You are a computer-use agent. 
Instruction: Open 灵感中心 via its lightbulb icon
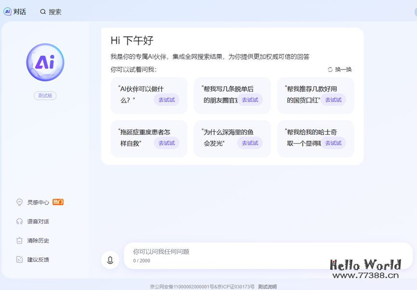19,202
